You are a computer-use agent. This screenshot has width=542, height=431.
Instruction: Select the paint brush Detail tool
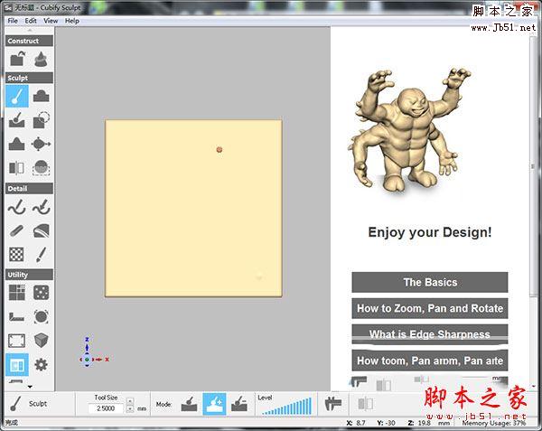42,255
